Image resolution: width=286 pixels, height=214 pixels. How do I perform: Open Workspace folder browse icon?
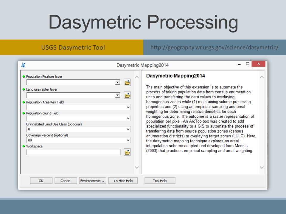(127, 152)
